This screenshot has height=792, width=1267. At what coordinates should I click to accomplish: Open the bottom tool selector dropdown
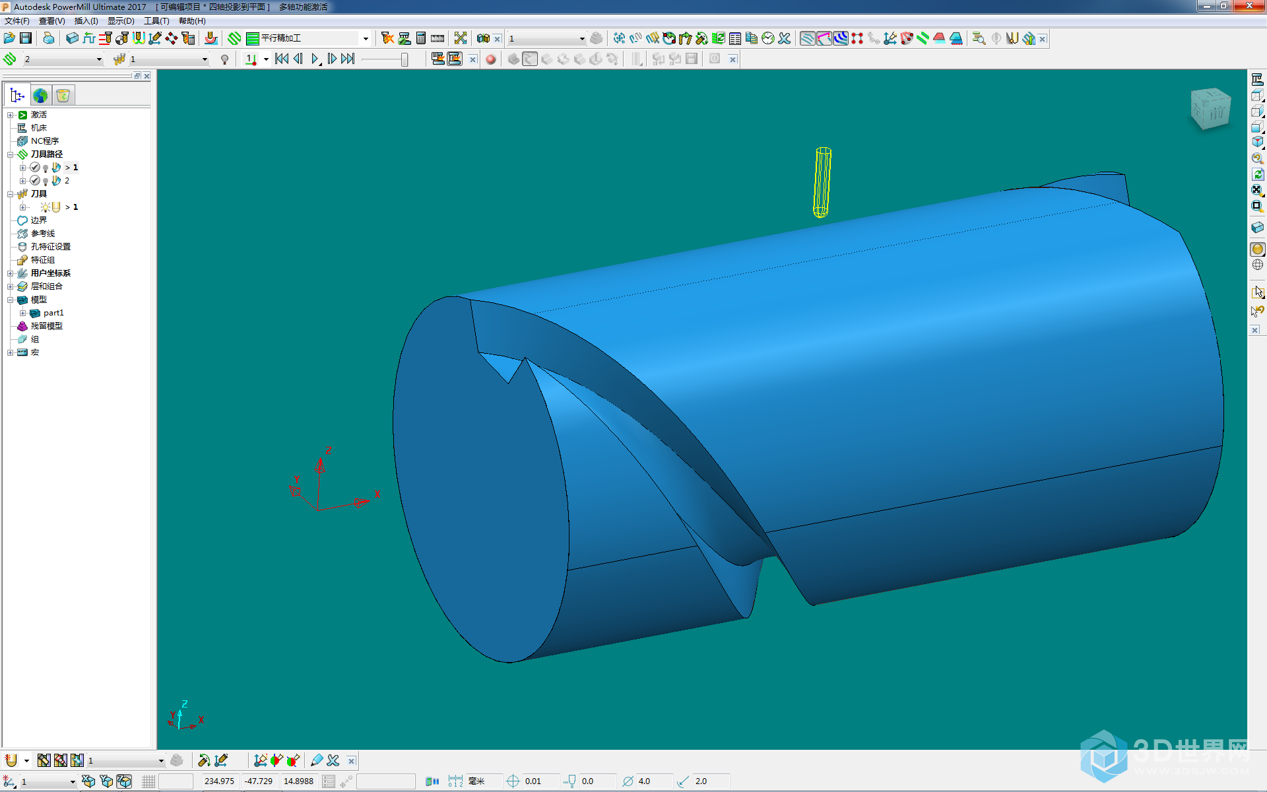coord(161,761)
